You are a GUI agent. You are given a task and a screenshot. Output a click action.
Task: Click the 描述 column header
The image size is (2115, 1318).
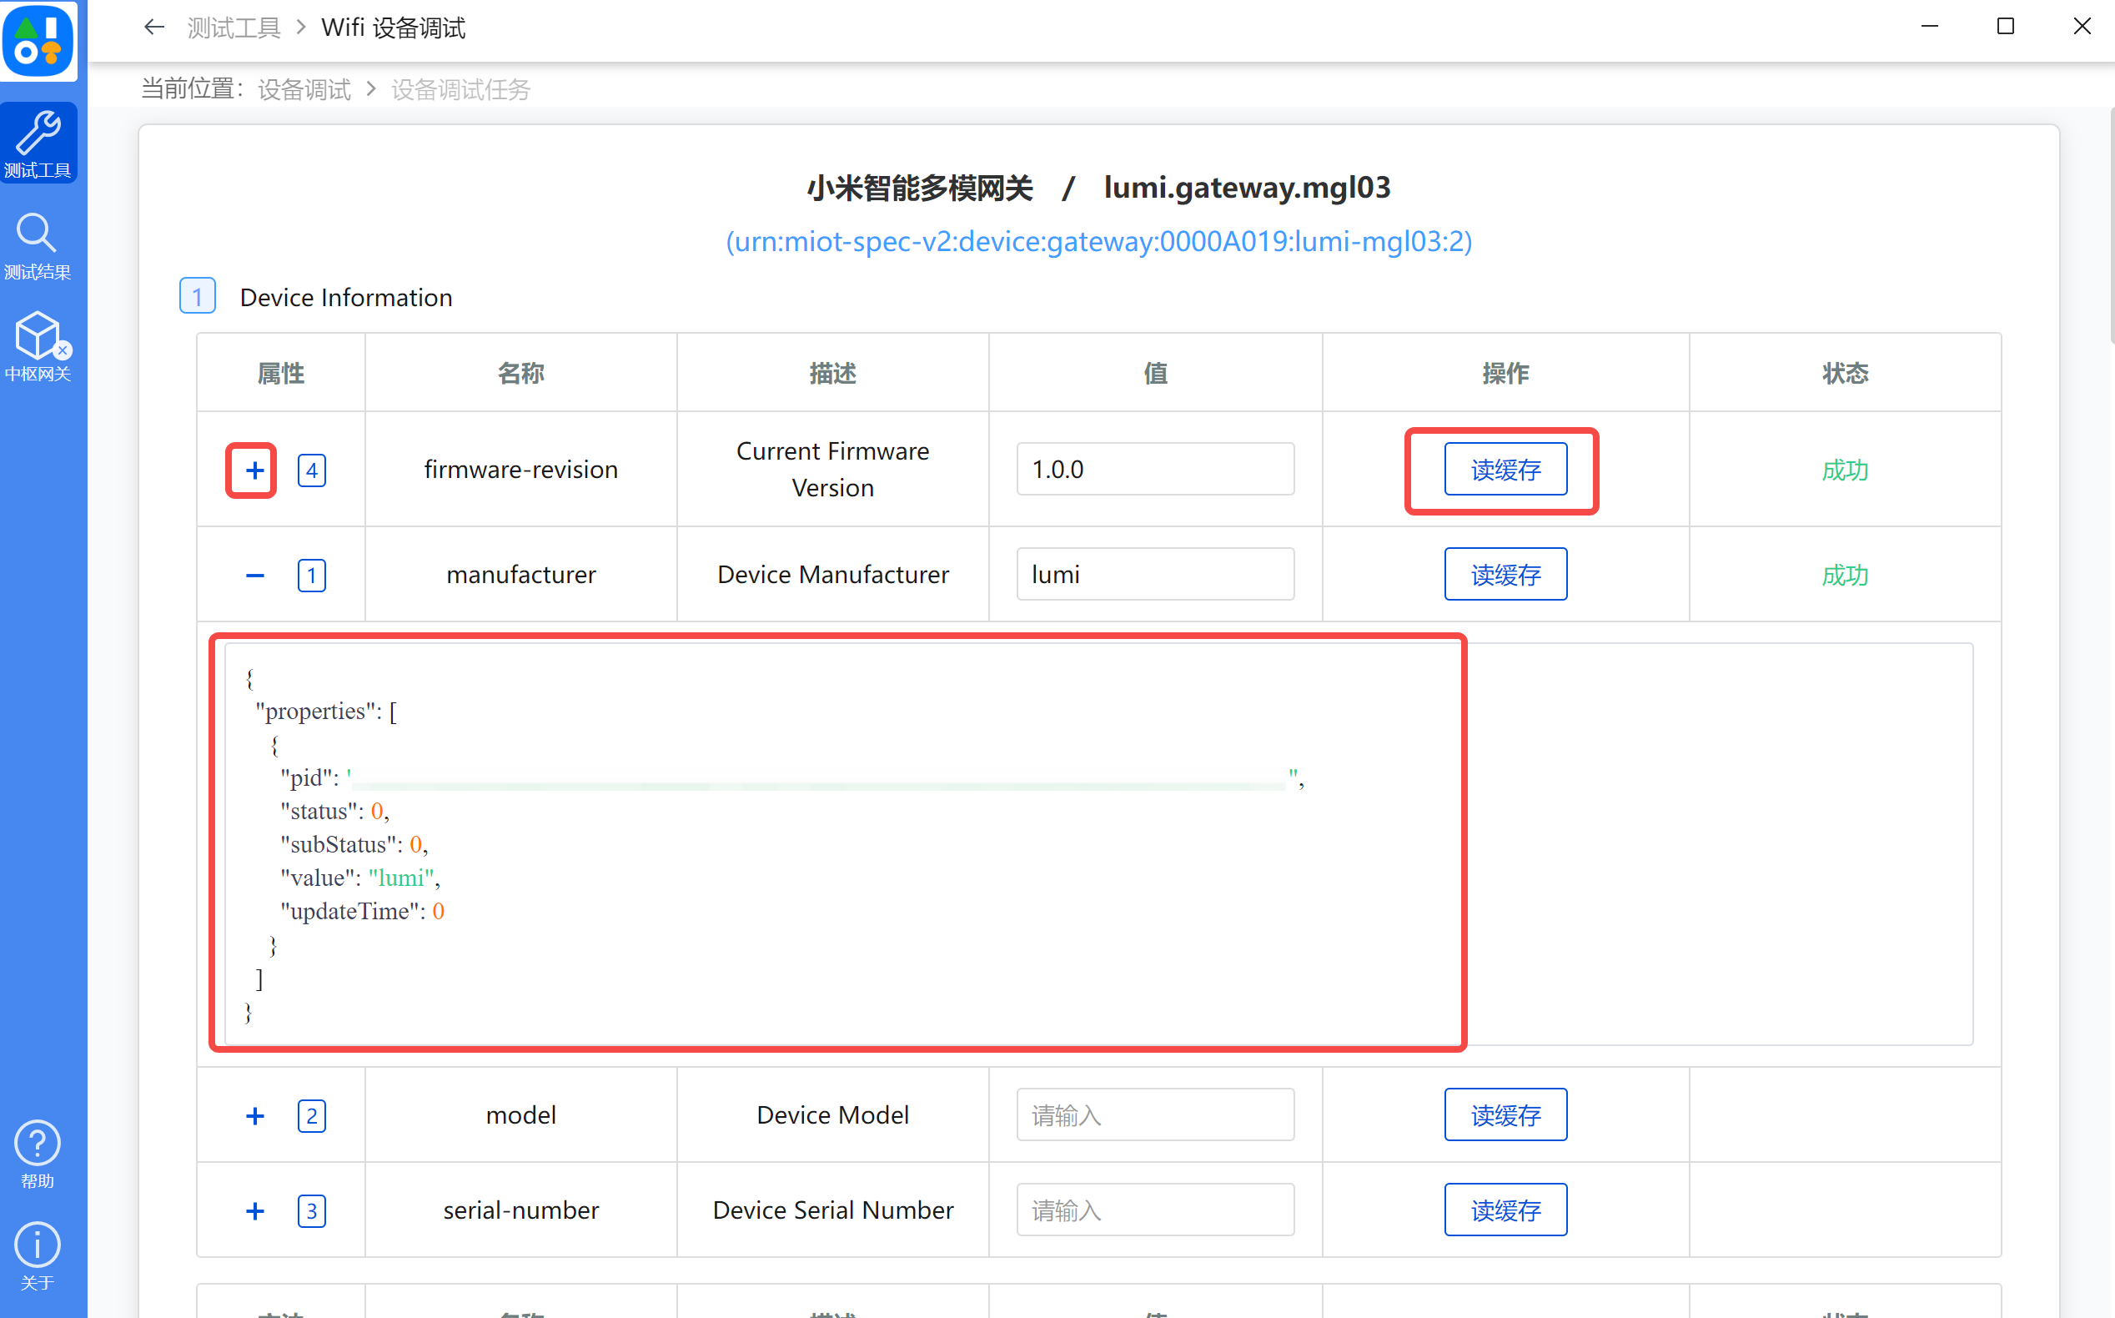click(x=832, y=373)
